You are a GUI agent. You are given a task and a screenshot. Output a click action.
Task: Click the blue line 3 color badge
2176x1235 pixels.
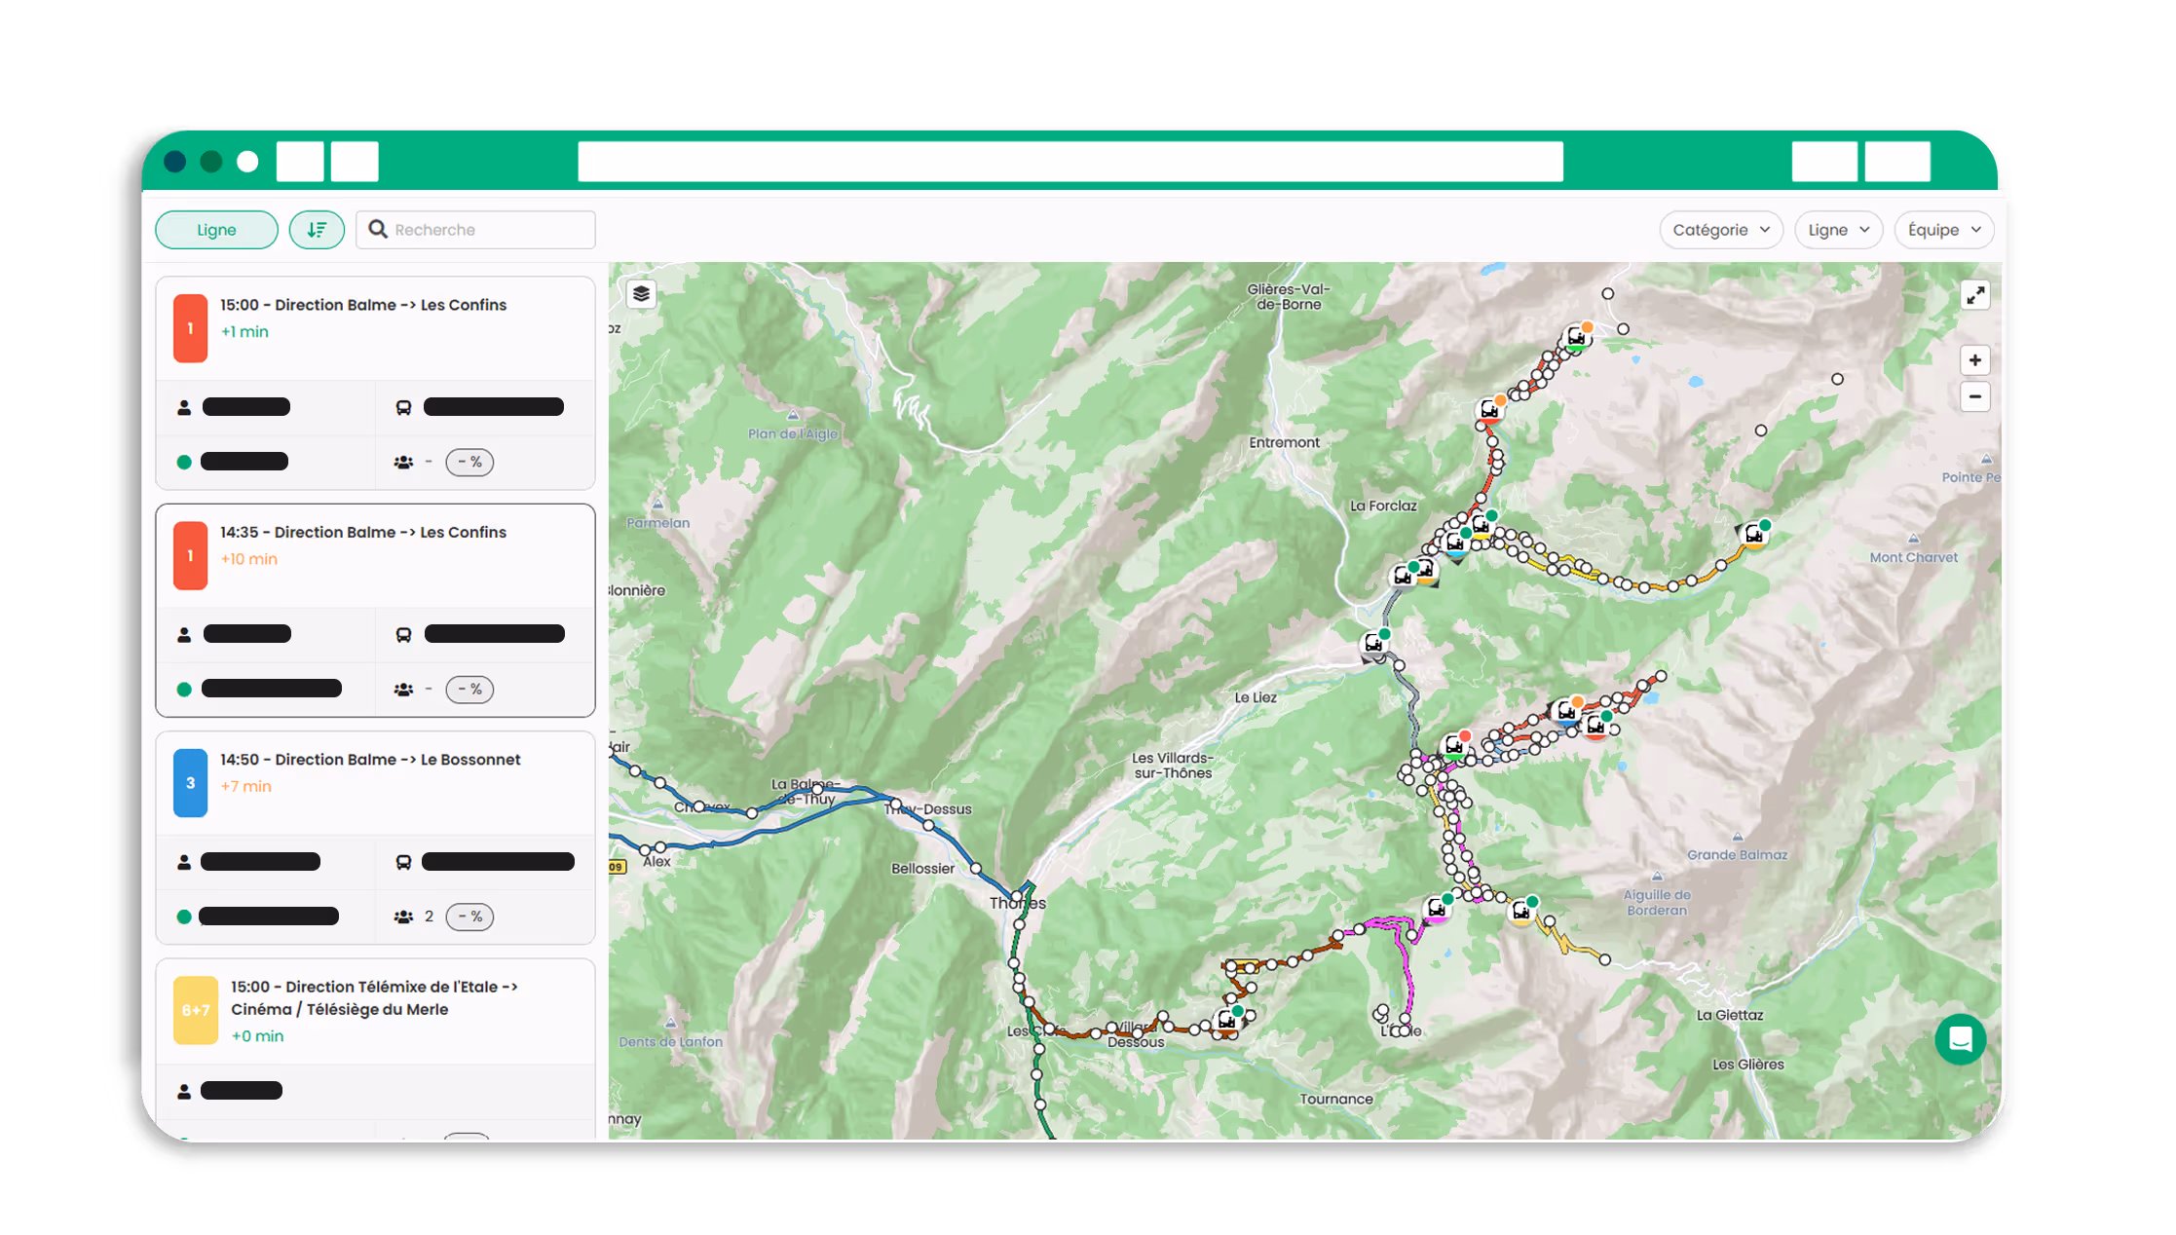point(190,783)
